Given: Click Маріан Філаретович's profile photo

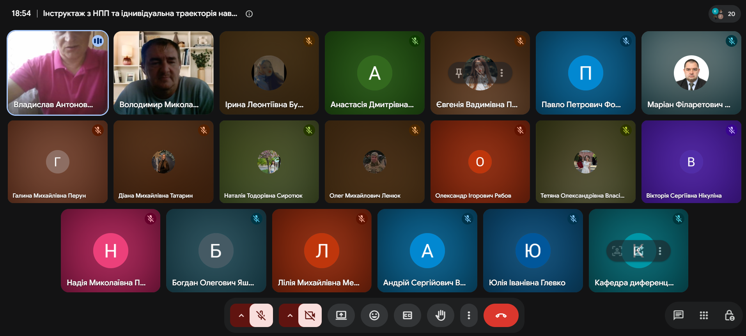Looking at the screenshot, I should point(691,73).
